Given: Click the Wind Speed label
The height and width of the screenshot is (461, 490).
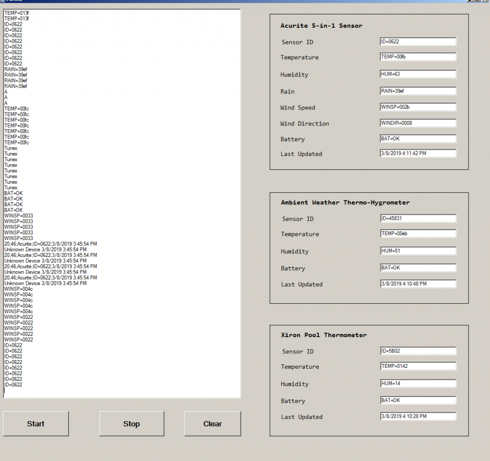Looking at the screenshot, I should click(x=298, y=108).
